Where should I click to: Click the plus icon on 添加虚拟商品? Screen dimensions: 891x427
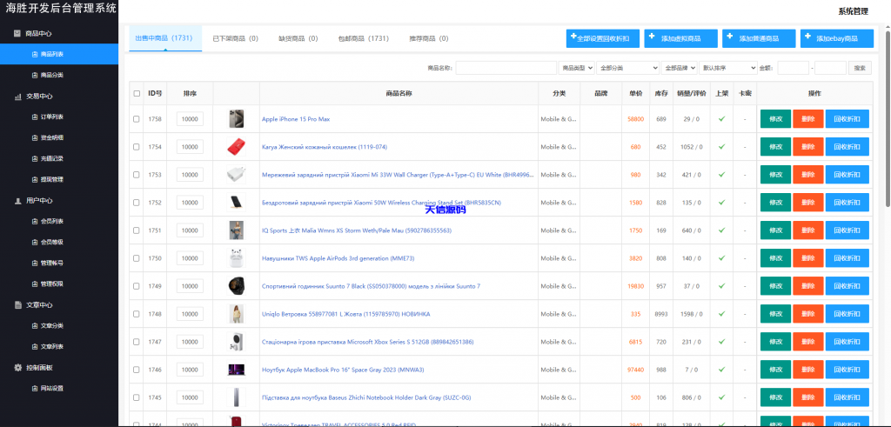pyautogui.click(x=651, y=36)
